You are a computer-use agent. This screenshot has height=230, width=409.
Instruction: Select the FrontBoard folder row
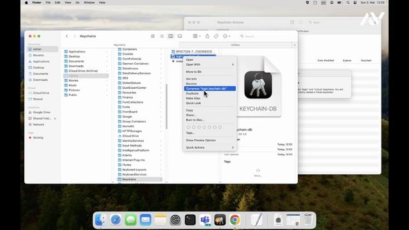[140, 112]
